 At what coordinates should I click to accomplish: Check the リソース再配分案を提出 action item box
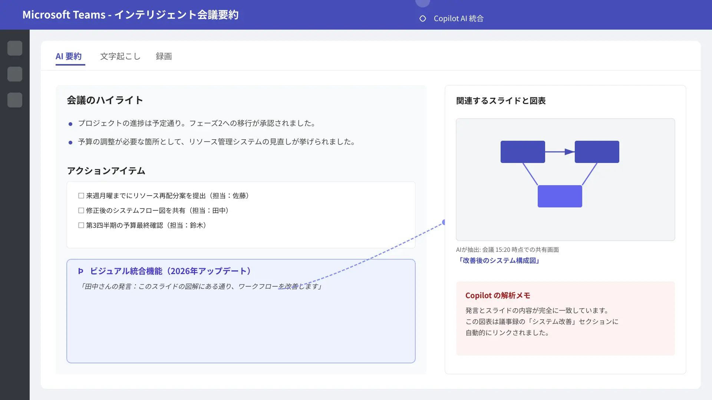[x=81, y=196]
